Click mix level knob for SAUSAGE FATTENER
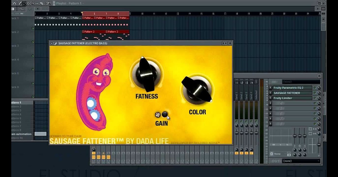Screen dimensions: 338x177 pos(319,93)
